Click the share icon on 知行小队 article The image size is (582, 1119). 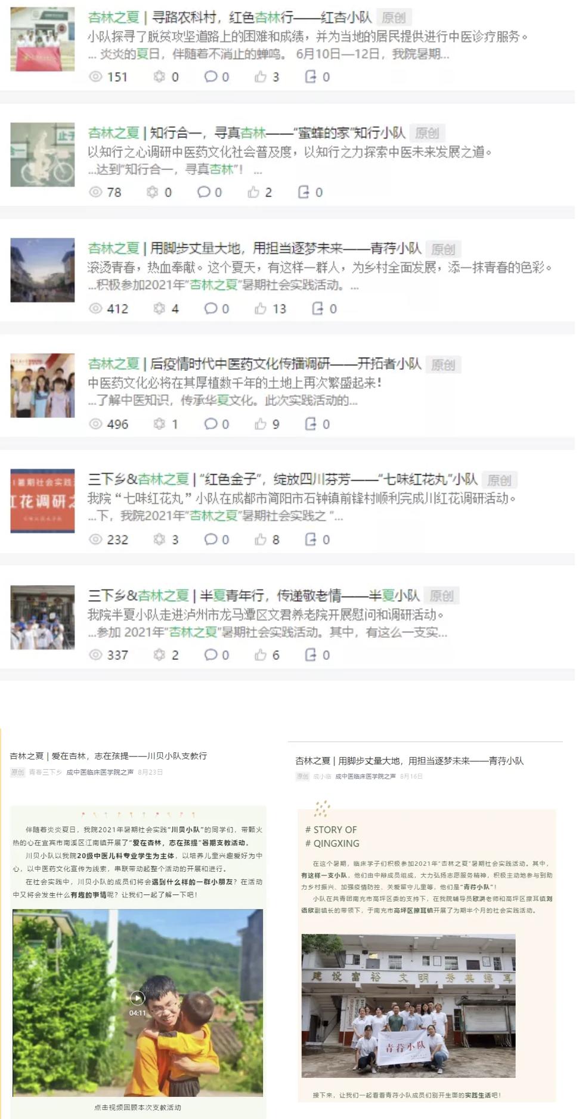pos(304,192)
